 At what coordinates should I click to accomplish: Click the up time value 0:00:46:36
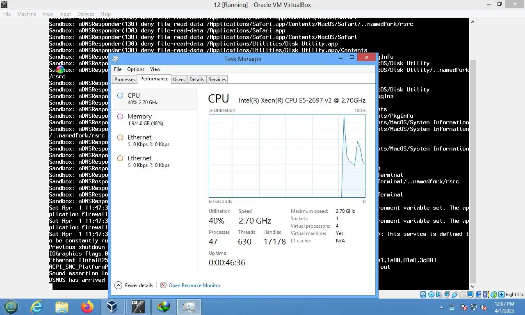227,262
